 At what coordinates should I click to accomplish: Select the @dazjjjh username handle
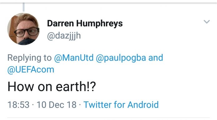[64, 36]
